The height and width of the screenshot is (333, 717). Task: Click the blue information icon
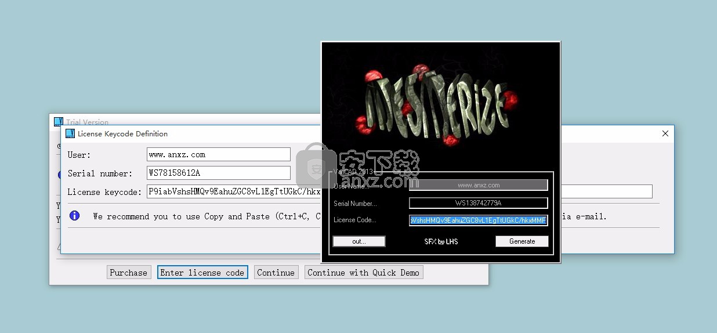pyautogui.click(x=74, y=216)
